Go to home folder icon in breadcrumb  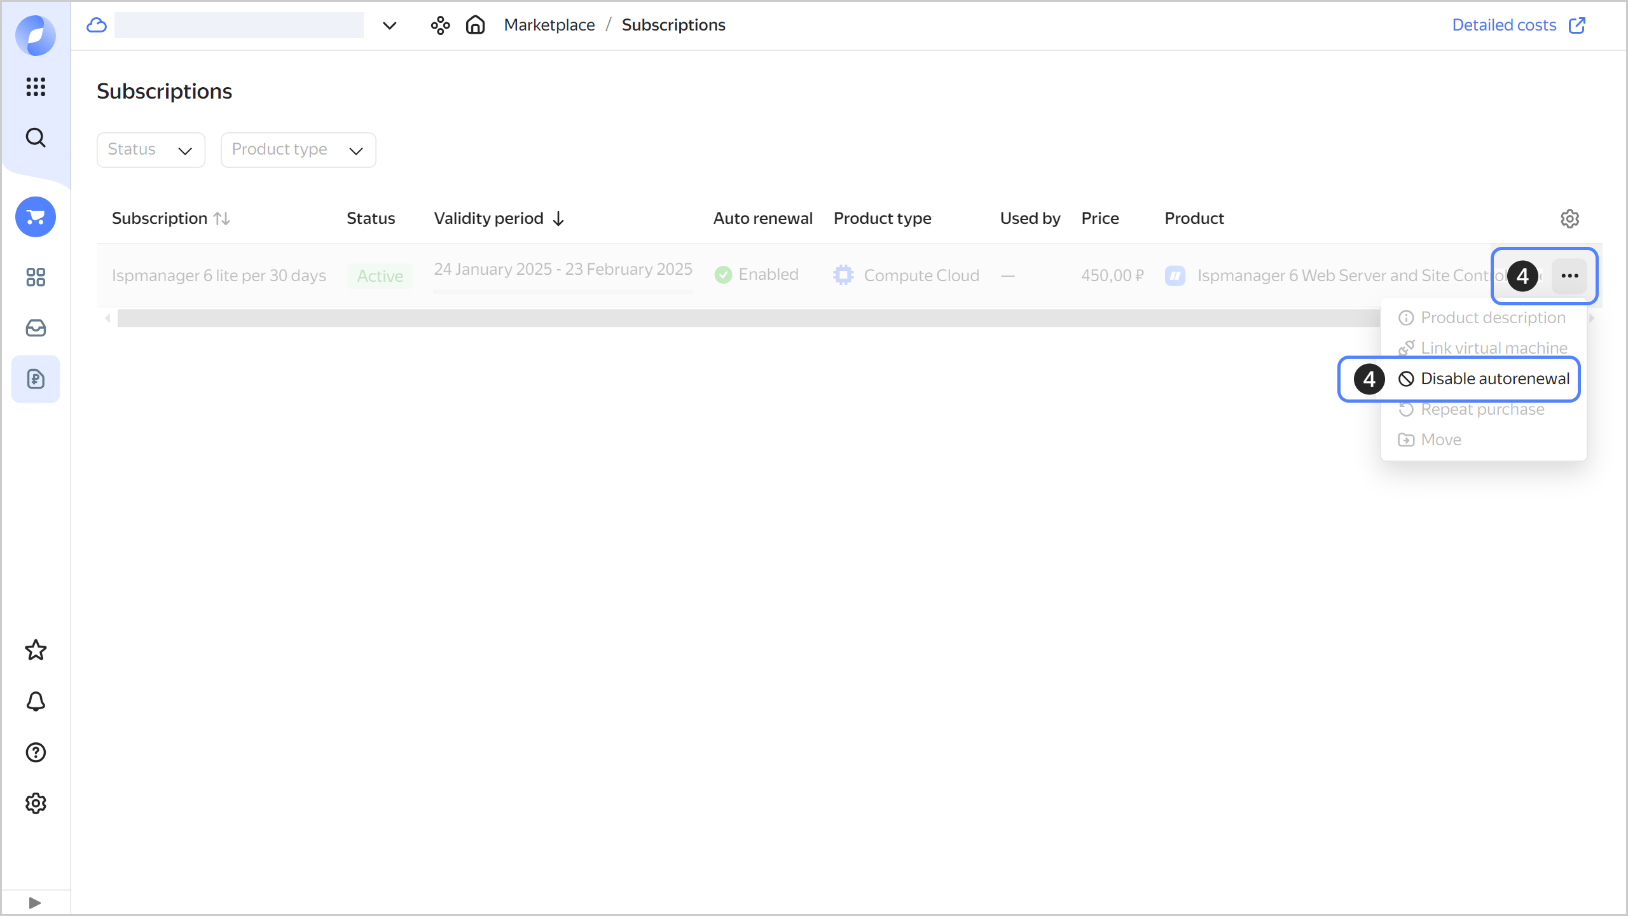tap(475, 25)
